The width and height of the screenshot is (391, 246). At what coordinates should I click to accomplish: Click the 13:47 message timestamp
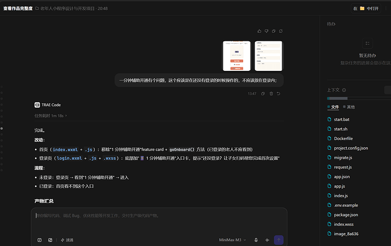[x=252, y=94]
